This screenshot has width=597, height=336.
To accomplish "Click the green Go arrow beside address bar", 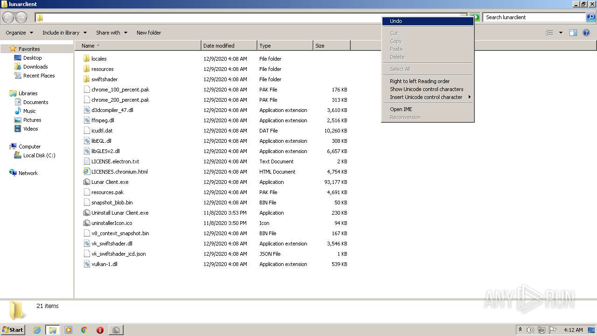I will coord(475,18).
